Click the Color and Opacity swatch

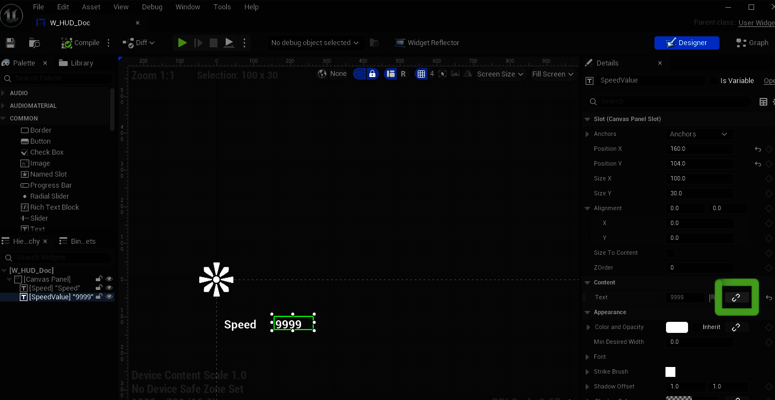pos(676,327)
